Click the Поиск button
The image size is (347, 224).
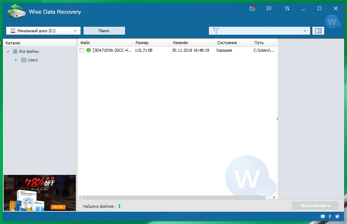[x=104, y=31]
